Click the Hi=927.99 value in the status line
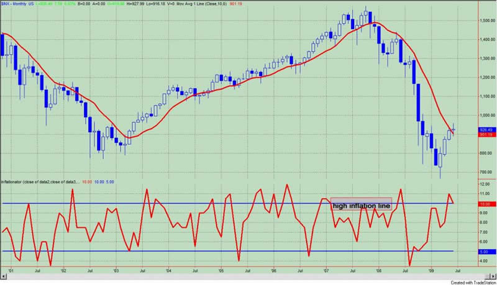Screen dimensions: 497x285 136,4
